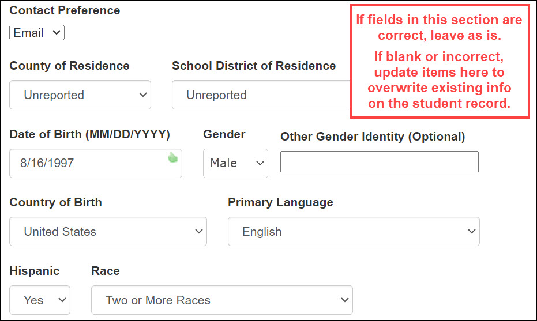Open the School District of Residence dropdown

tap(261, 95)
